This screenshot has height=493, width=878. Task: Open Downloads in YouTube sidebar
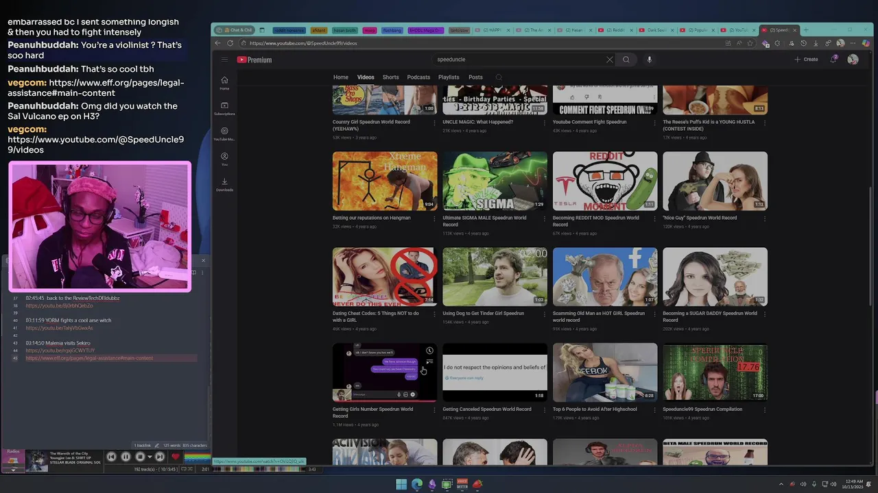[224, 184]
